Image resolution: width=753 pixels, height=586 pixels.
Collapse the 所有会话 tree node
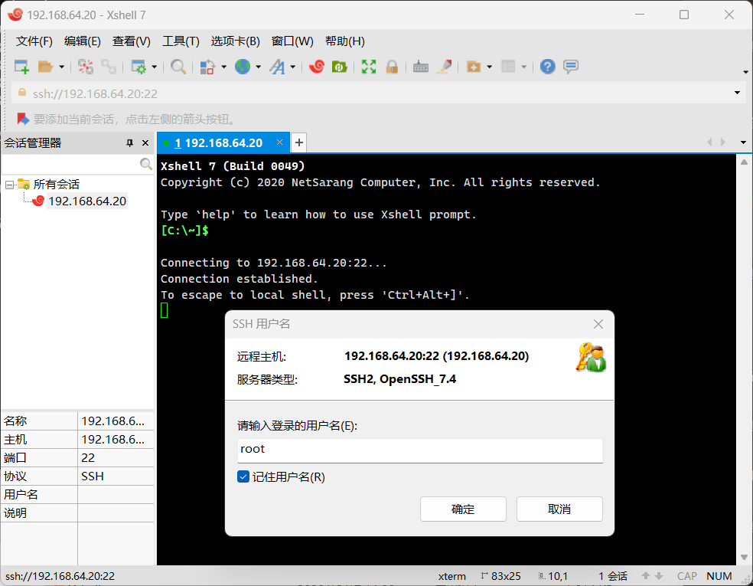(x=9, y=185)
